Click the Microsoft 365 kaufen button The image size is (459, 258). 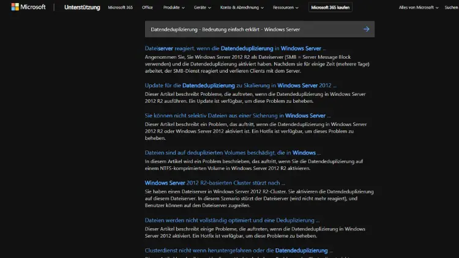click(330, 7)
